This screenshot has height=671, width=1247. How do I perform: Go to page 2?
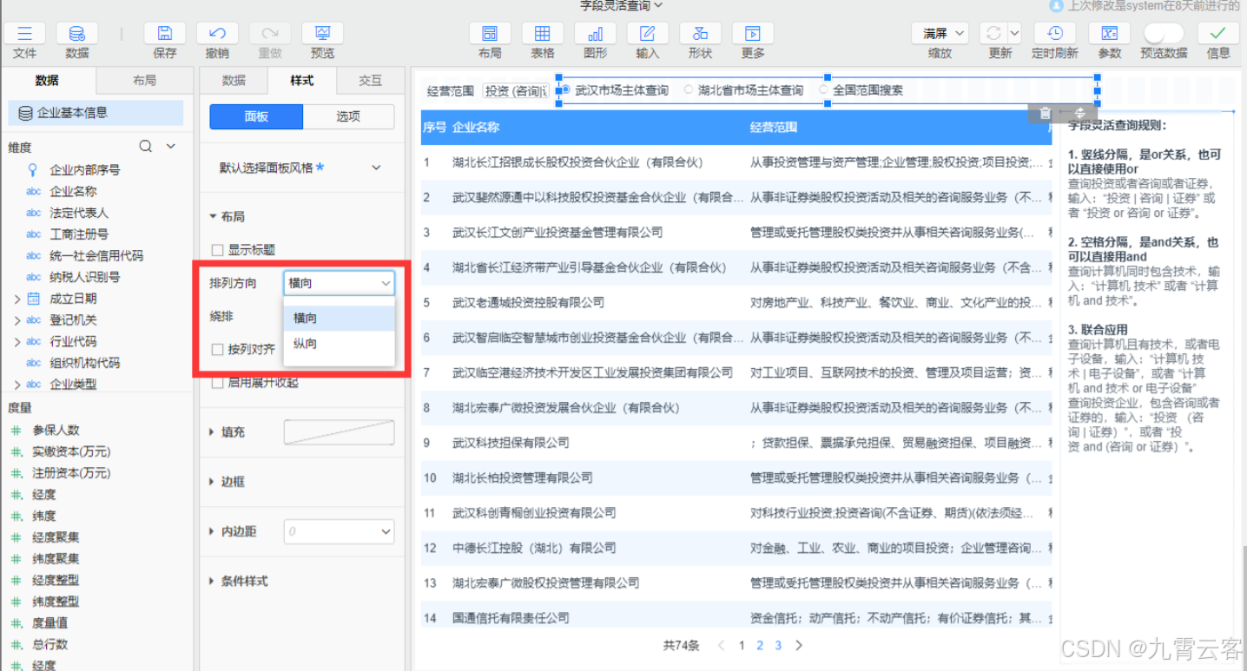click(x=760, y=645)
